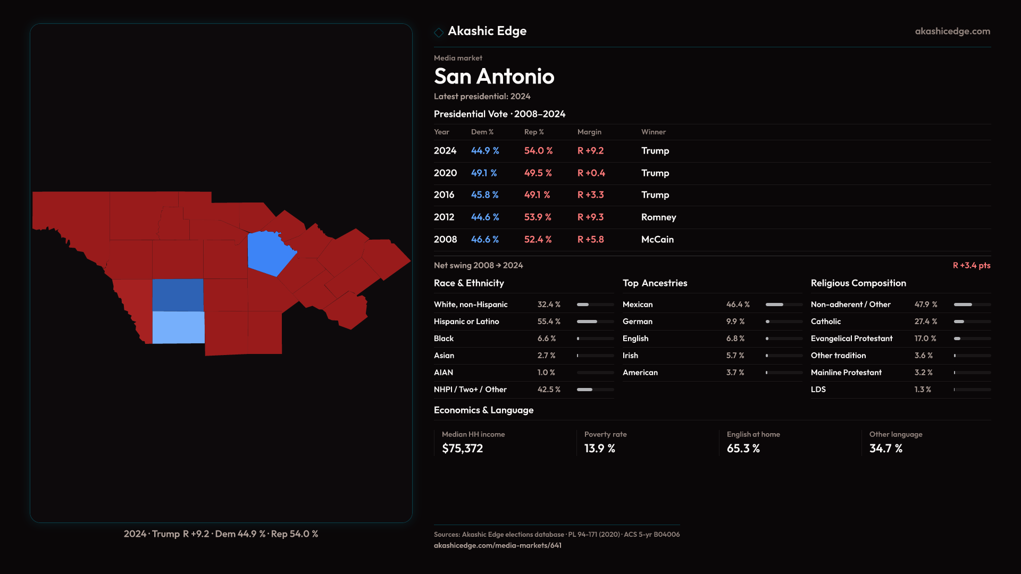Click the 2008 row winner McCain
The height and width of the screenshot is (574, 1021).
pyautogui.click(x=657, y=240)
